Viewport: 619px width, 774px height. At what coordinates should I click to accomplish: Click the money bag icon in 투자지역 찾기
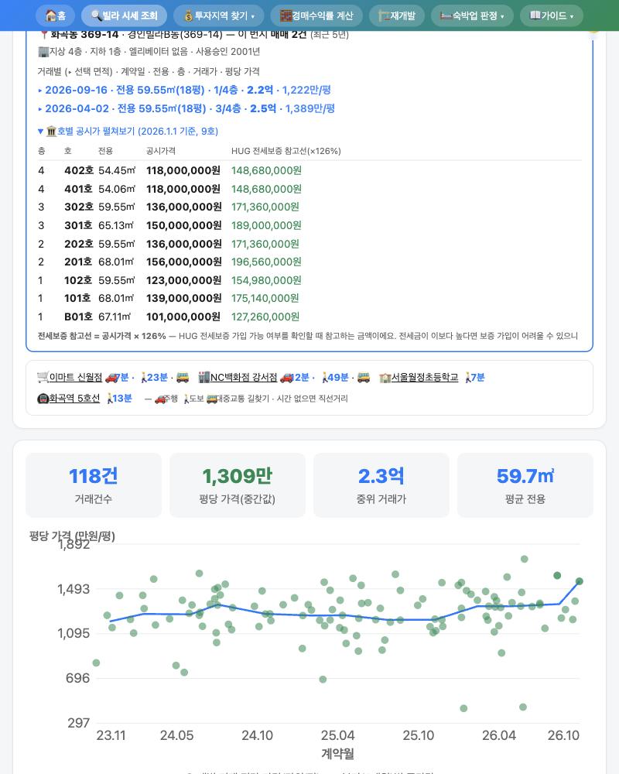pyautogui.click(x=189, y=15)
